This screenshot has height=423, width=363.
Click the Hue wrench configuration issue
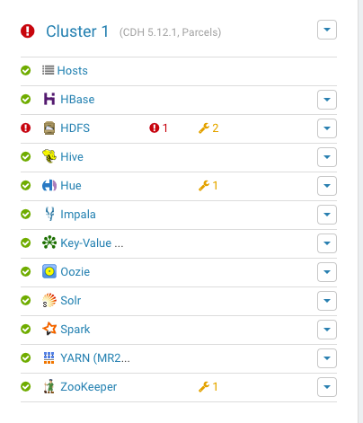click(208, 186)
